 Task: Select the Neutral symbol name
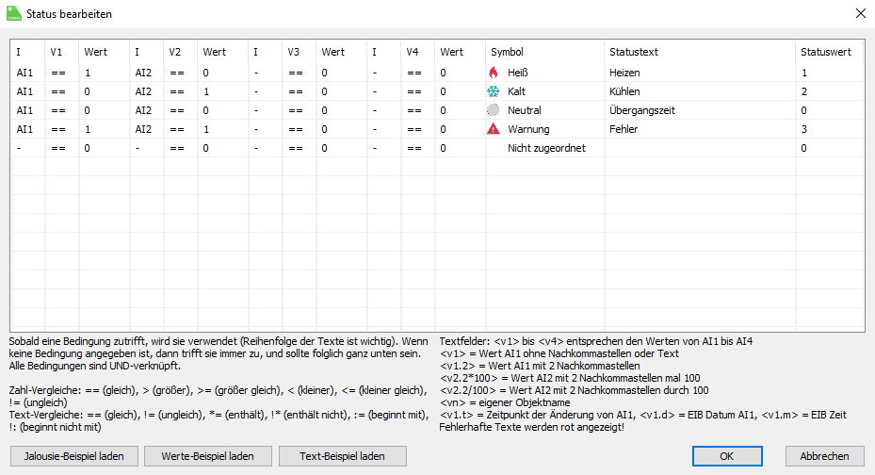point(525,110)
